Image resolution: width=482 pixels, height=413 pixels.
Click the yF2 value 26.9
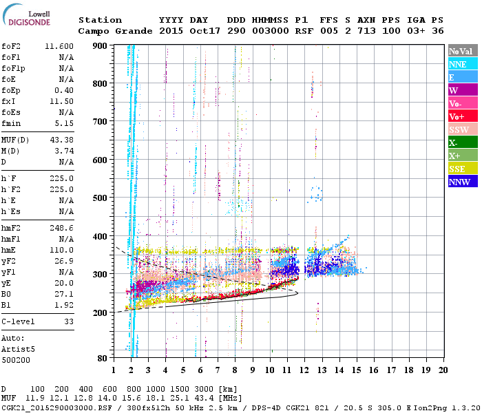(64, 261)
